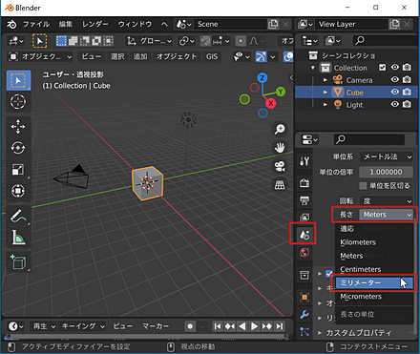Image resolution: width=420 pixels, height=354 pixels.
Task: Click the Blender logo menu icon
Action: (11, 24)
